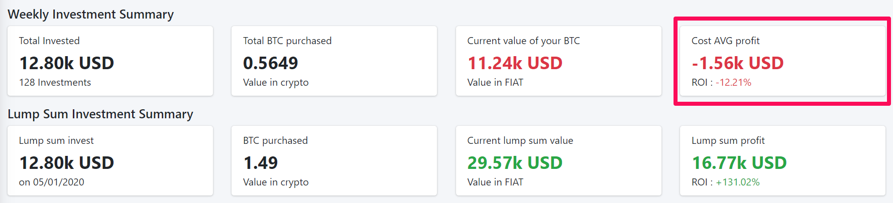
Task: Click the on 05/01/2020 date text
Action: [51, 182]
